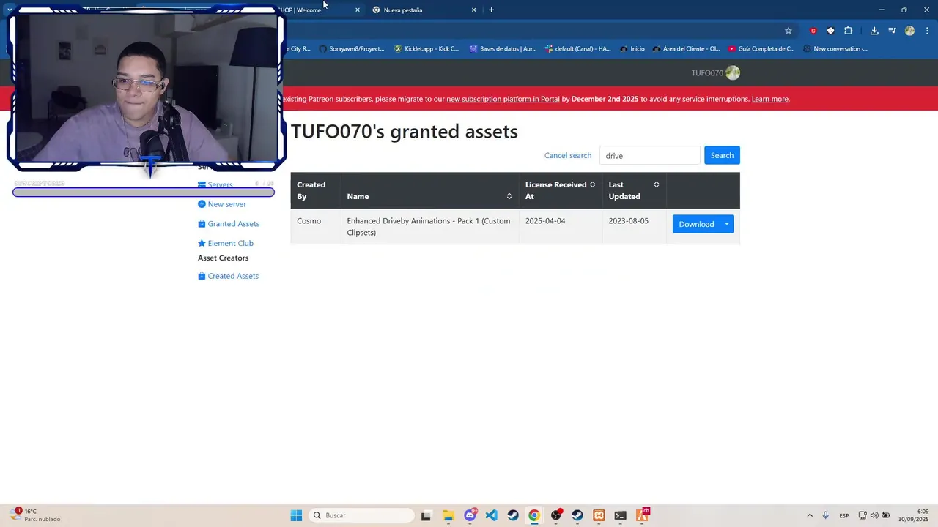Expand the Download button dropdown arrow
This screenshot has height=527, width=938.
pos(727,224)
